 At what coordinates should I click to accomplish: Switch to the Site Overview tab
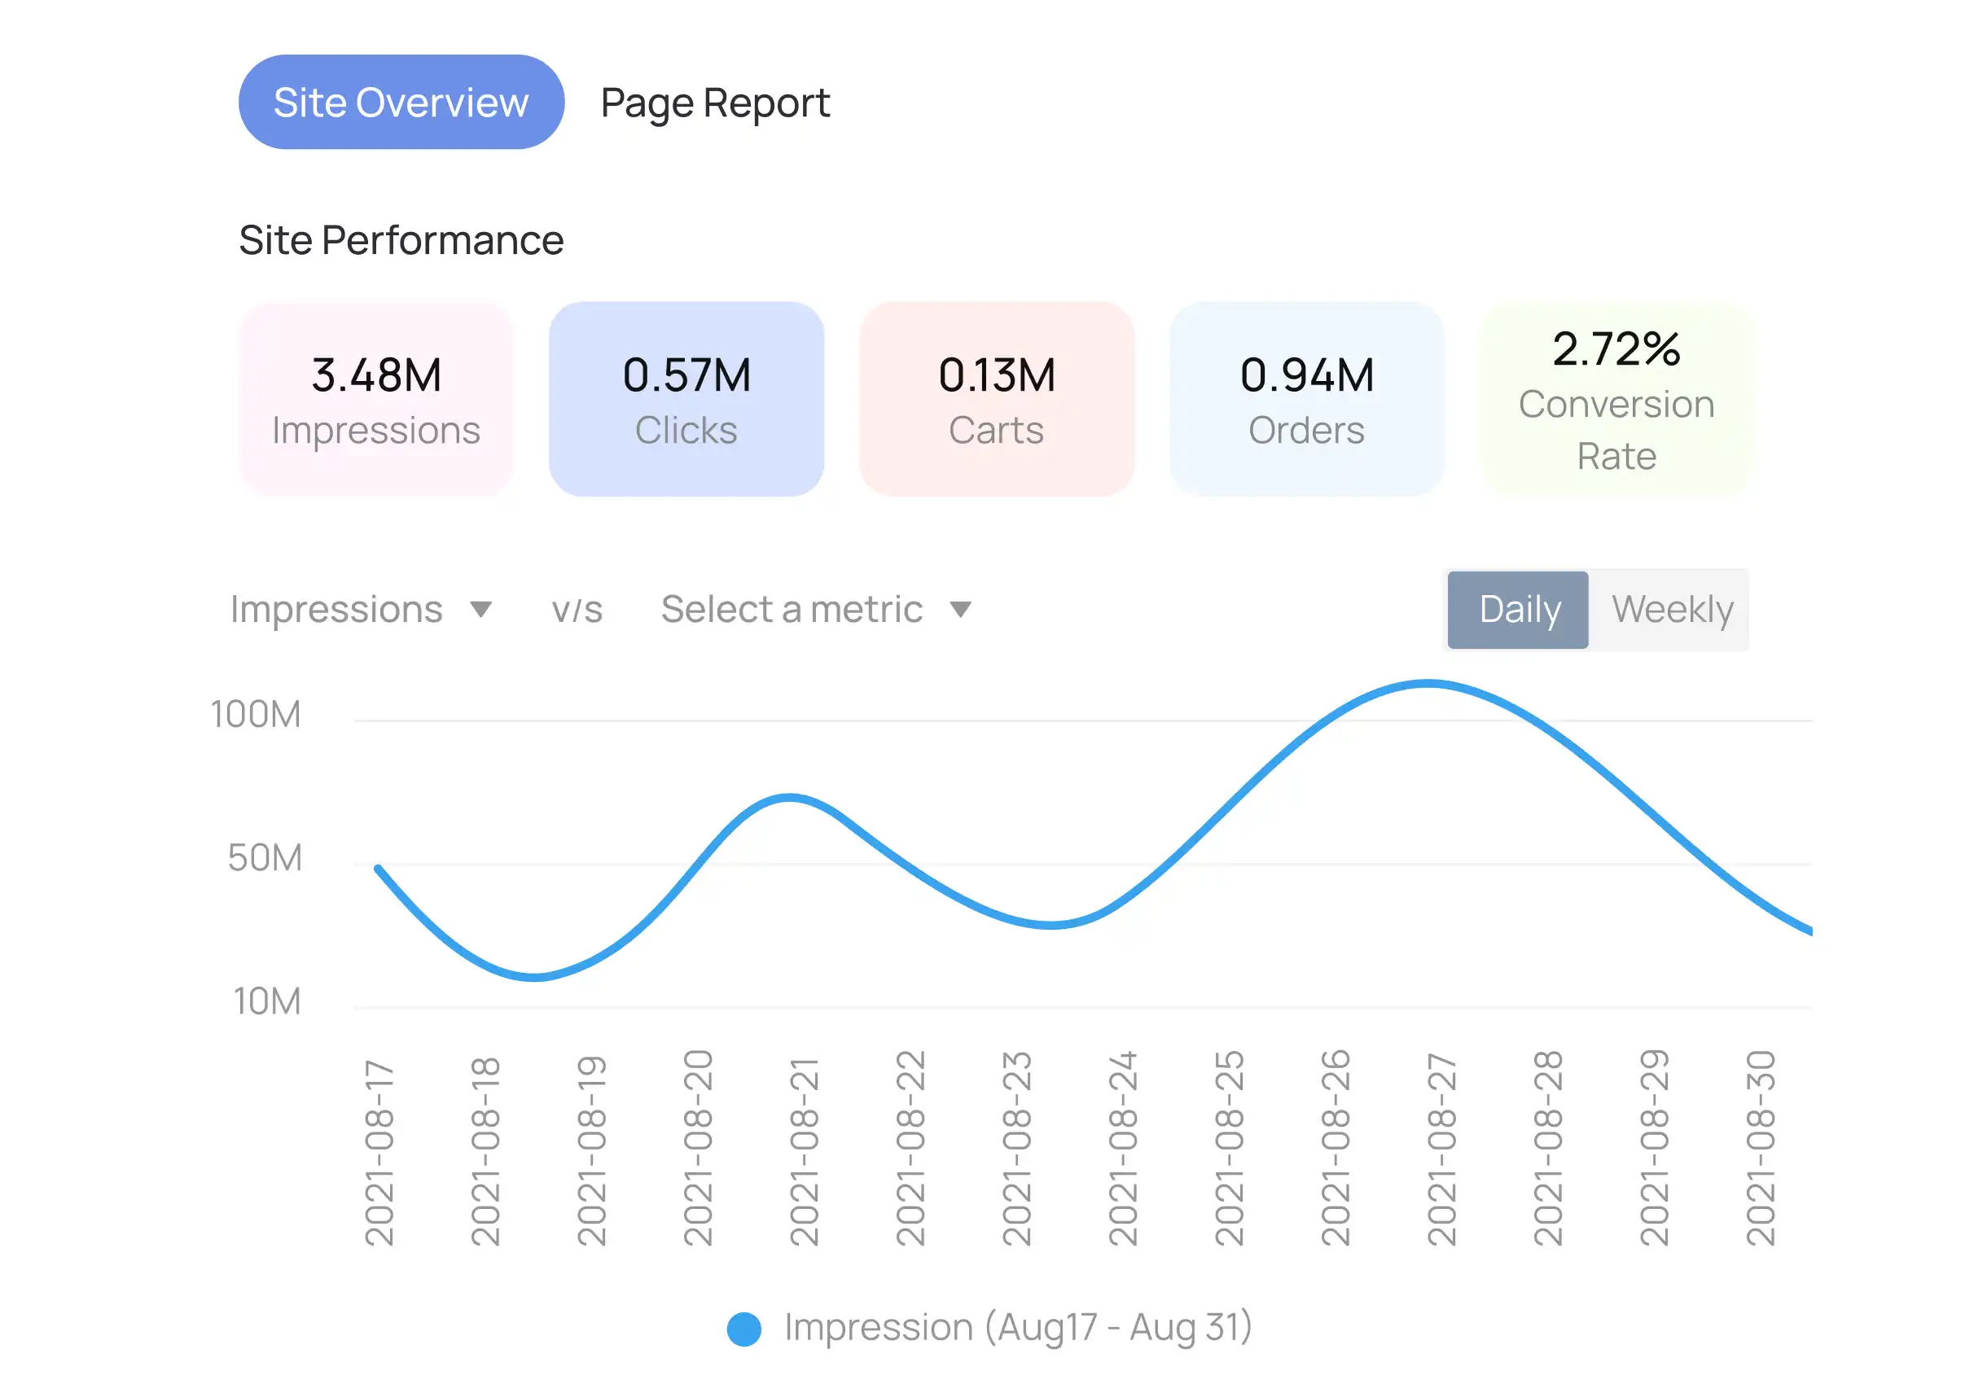click(x=401, y=102)
